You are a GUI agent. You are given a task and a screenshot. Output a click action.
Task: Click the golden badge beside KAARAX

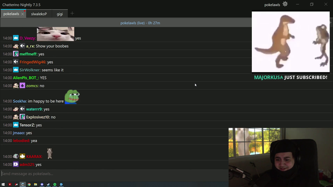(22, 156)
